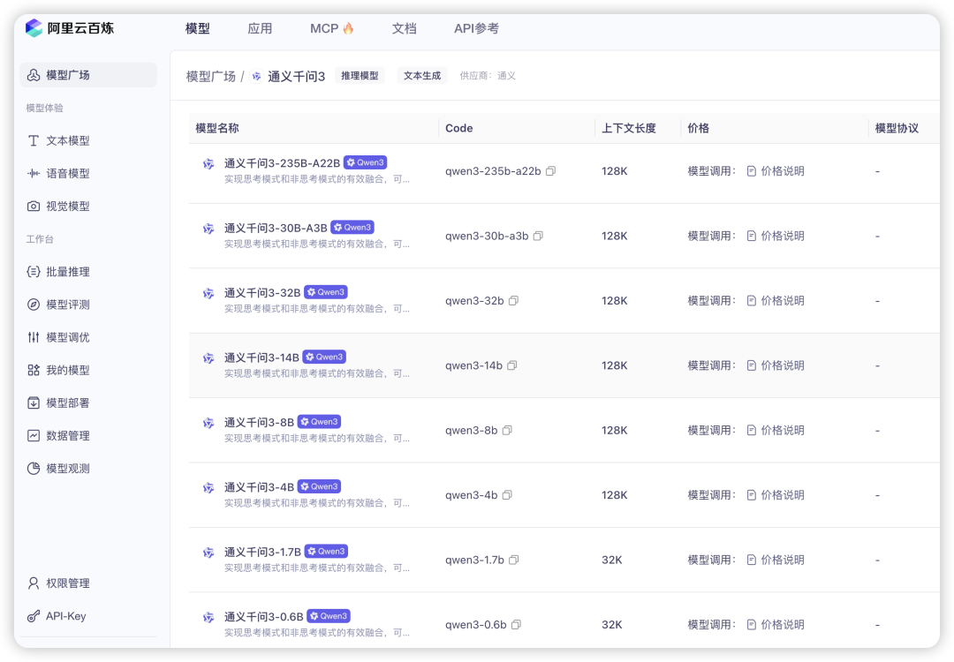Click the 通义千问3-235B-A22B model name

(282, 163)
